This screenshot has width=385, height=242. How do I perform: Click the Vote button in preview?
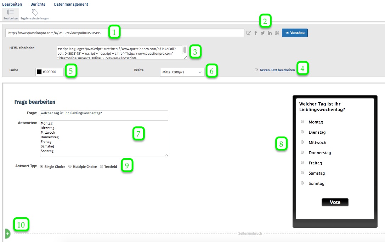click(335, 202)
